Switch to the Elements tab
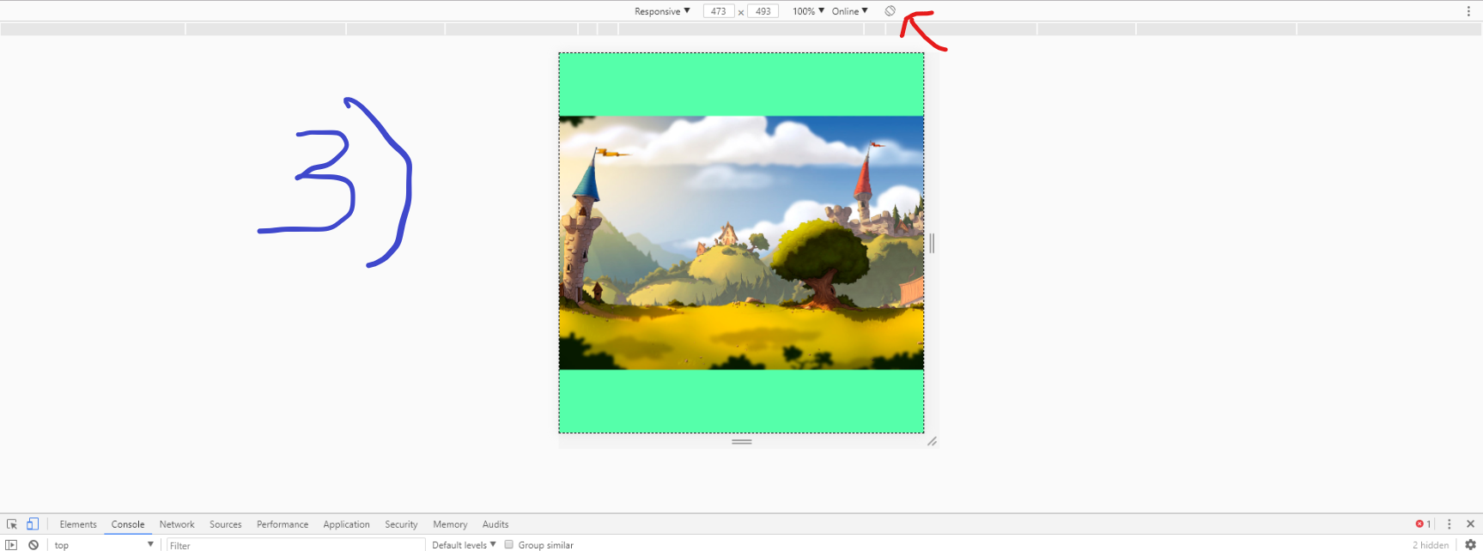1483x551 pixels. (x=78, y=524)
